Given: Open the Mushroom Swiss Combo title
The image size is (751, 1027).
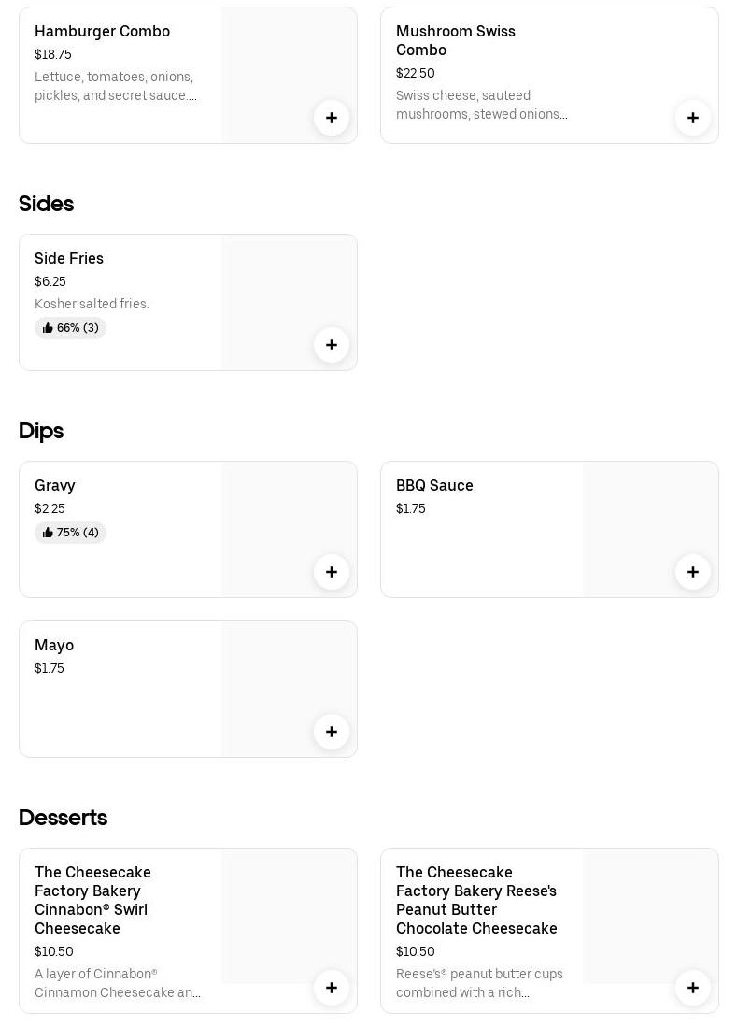Looking at the screenshot, I should (x=455, y=40).
